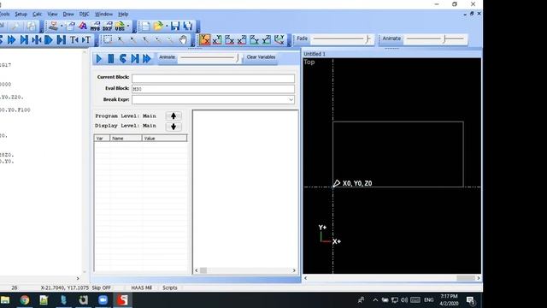Switch to the XZ plane view
Image resolution: width=547 pixels, height=308 pixels.
tap(242, 40)
